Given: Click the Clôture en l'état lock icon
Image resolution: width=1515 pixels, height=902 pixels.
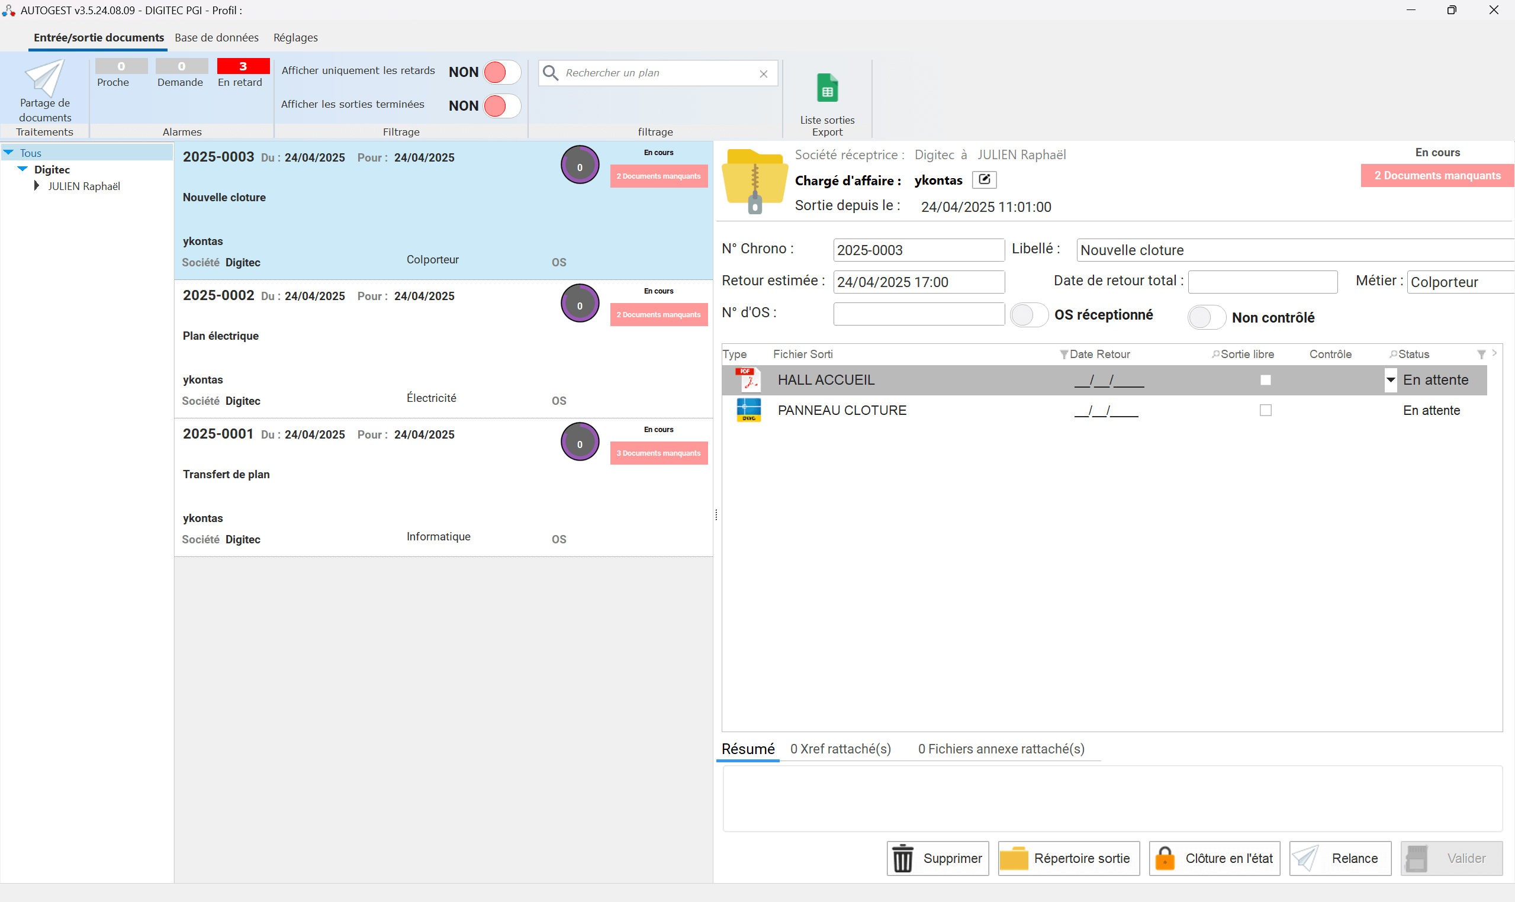Looking at the screenshot, I should (1166, 858).
